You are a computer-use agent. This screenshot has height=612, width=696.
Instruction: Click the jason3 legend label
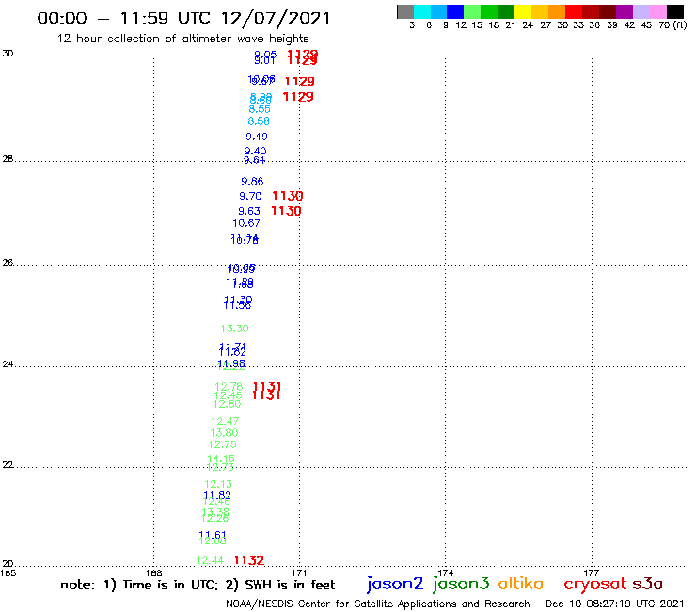pos(461,584)
